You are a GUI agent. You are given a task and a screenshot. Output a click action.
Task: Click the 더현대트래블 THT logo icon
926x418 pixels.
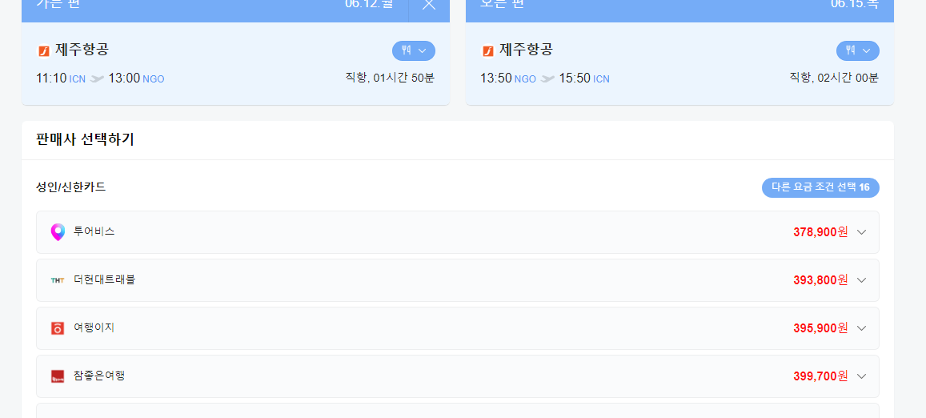(x=58, y=280)
